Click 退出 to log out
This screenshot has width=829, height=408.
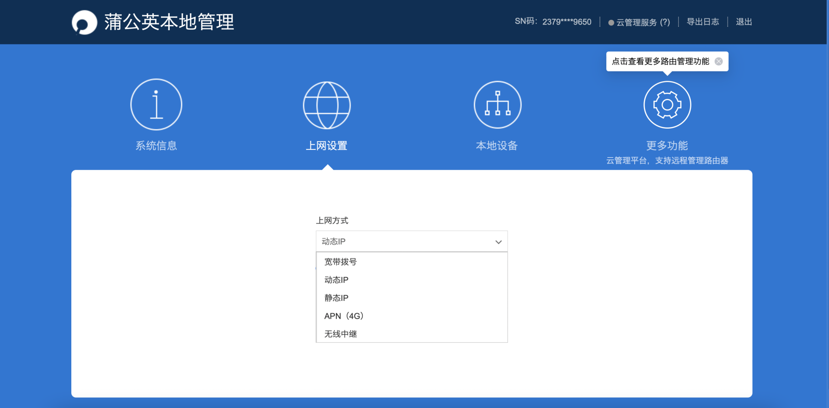(x=744, y=22)
